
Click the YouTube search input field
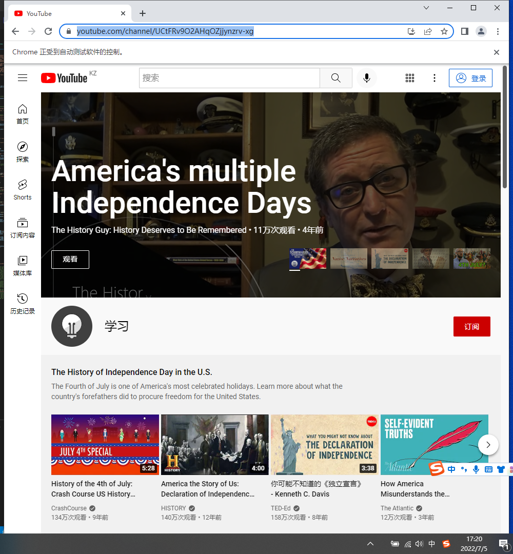[229, 78]
